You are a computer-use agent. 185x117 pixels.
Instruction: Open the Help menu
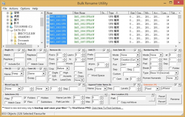(35, 9)
